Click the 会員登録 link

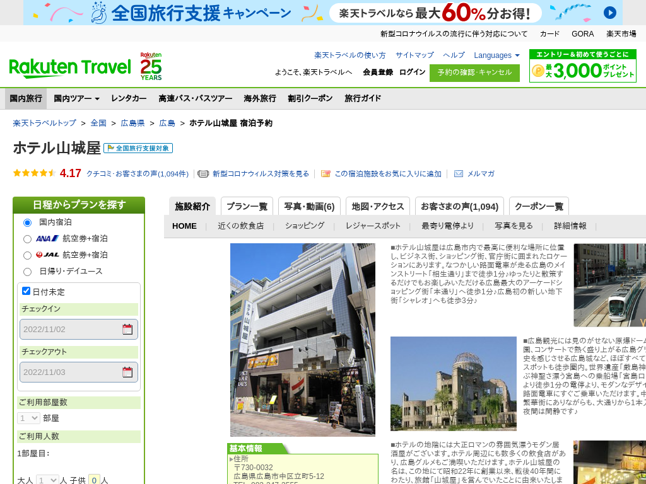(378, 72)
